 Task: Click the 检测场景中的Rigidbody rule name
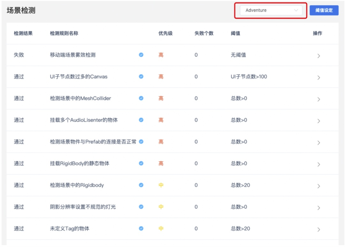point(77,185)
